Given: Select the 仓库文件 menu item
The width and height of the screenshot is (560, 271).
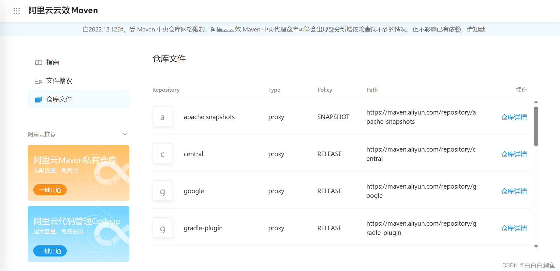Looking at the screenshot, I should [78, 99].
